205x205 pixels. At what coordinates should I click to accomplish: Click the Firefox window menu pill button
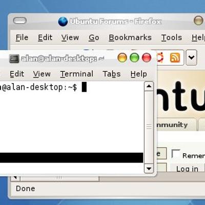(x=20, y=20)
